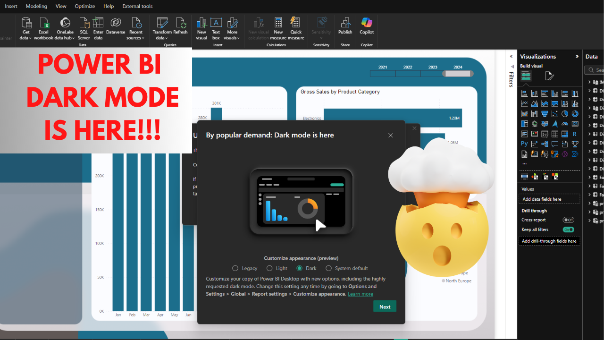Select the Pie chart visual icon

pyautogui.click(x=565, y=114)
